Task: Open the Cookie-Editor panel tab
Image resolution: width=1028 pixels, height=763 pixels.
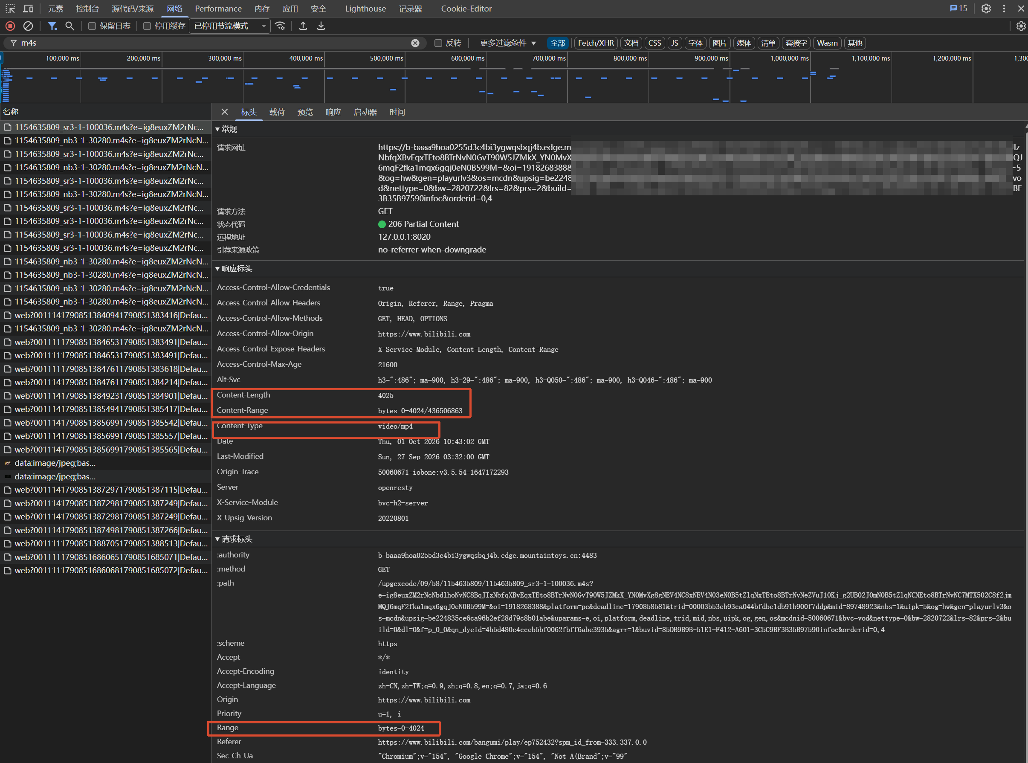Action: [x=466, y=8]
